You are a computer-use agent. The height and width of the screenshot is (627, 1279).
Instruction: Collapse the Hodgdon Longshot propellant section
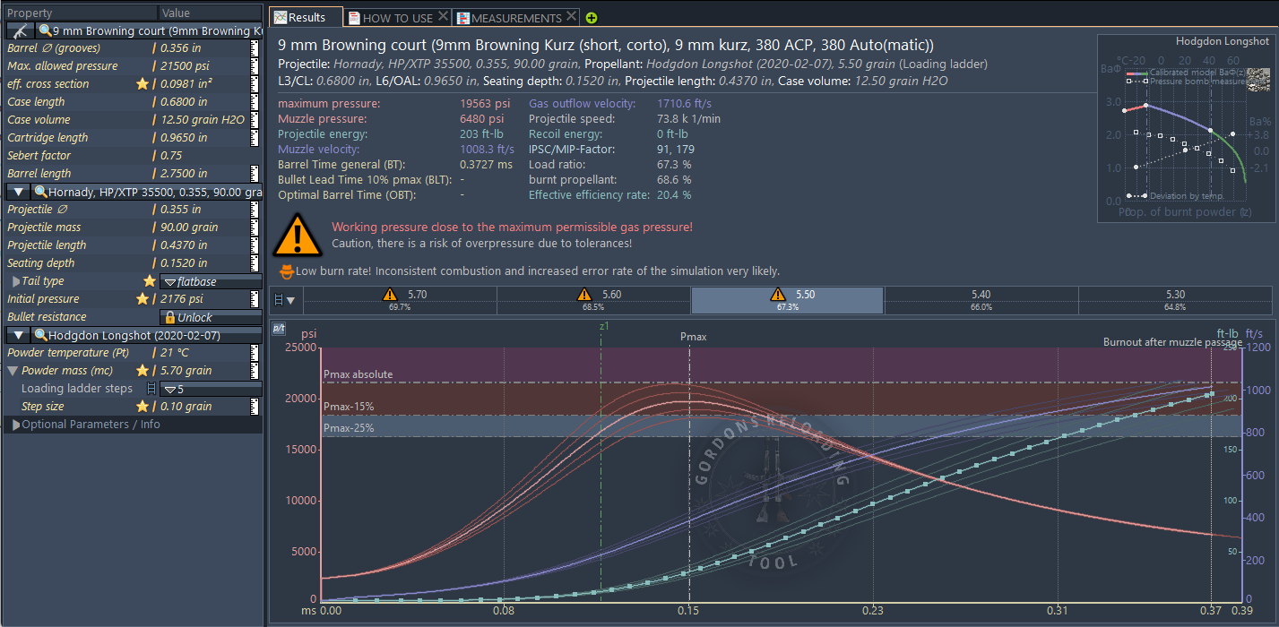click(x=19, y=335)
